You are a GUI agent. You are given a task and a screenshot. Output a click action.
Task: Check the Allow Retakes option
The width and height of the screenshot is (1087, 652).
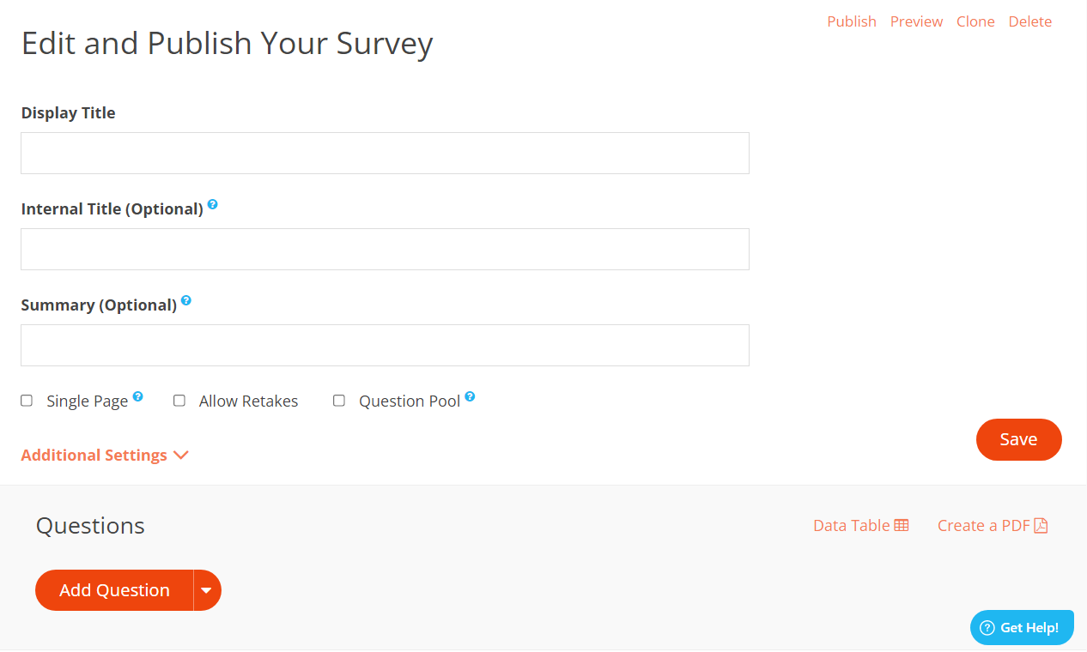pos(179,400)
